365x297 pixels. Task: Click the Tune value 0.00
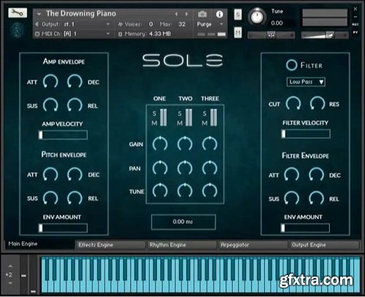[277, 23]
